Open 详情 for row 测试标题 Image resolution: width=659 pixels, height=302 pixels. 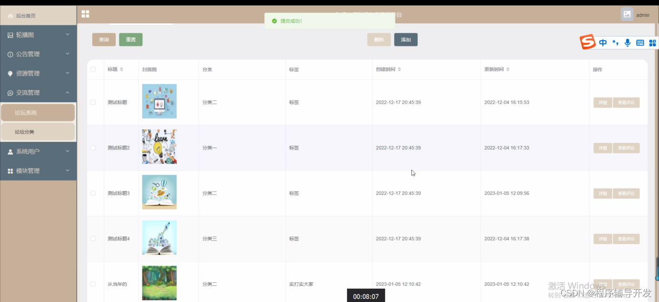coord(602,102)
